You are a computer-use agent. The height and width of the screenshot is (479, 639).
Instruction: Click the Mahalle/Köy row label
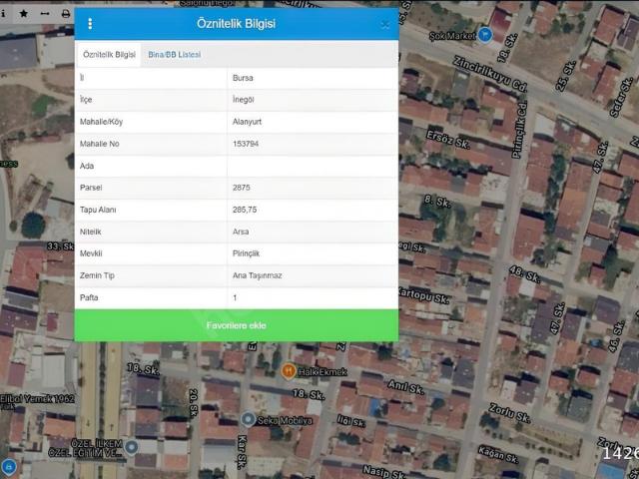(101, 122)
